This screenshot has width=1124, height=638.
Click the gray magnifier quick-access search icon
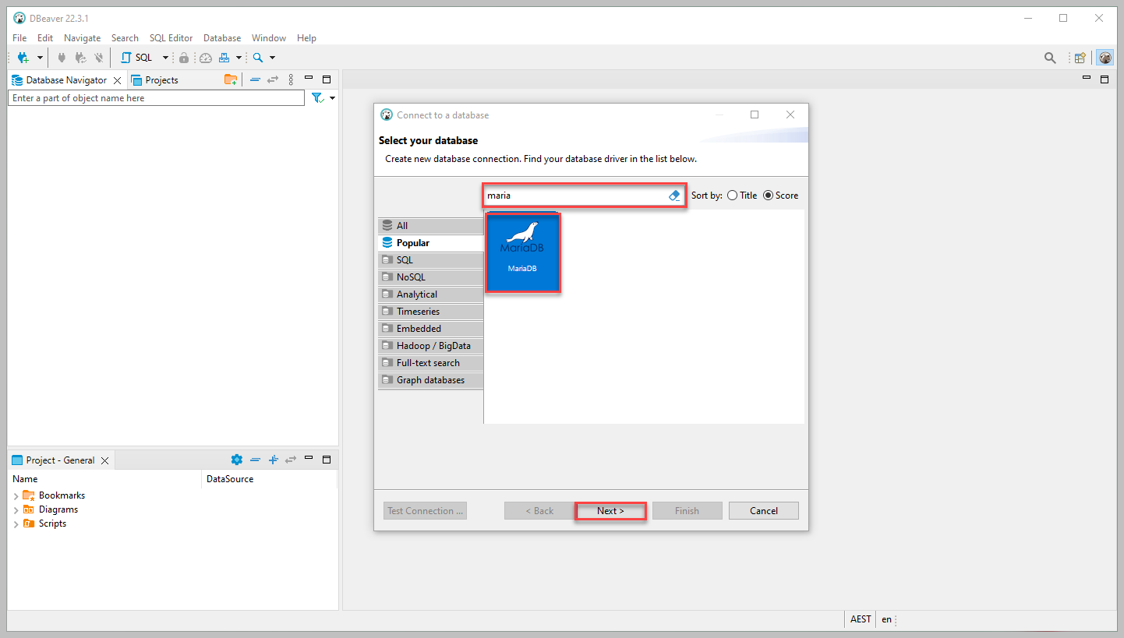[x=1050, y=58]
